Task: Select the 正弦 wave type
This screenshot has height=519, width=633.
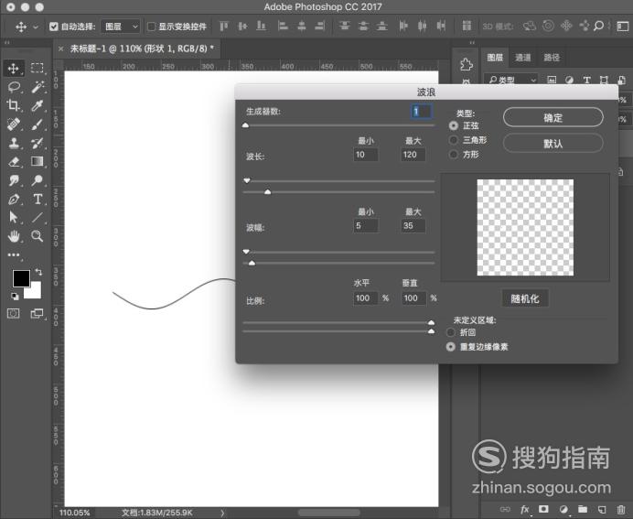Action: (x=454, y=125)
